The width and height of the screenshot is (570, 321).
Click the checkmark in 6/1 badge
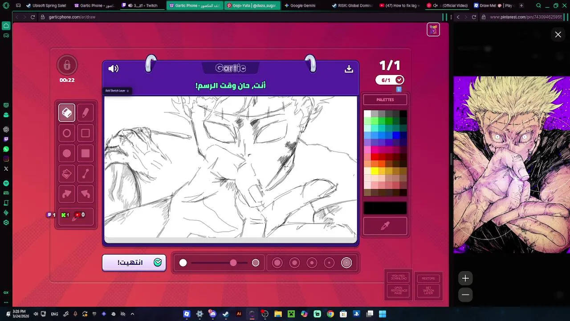[x=399, y=80]
